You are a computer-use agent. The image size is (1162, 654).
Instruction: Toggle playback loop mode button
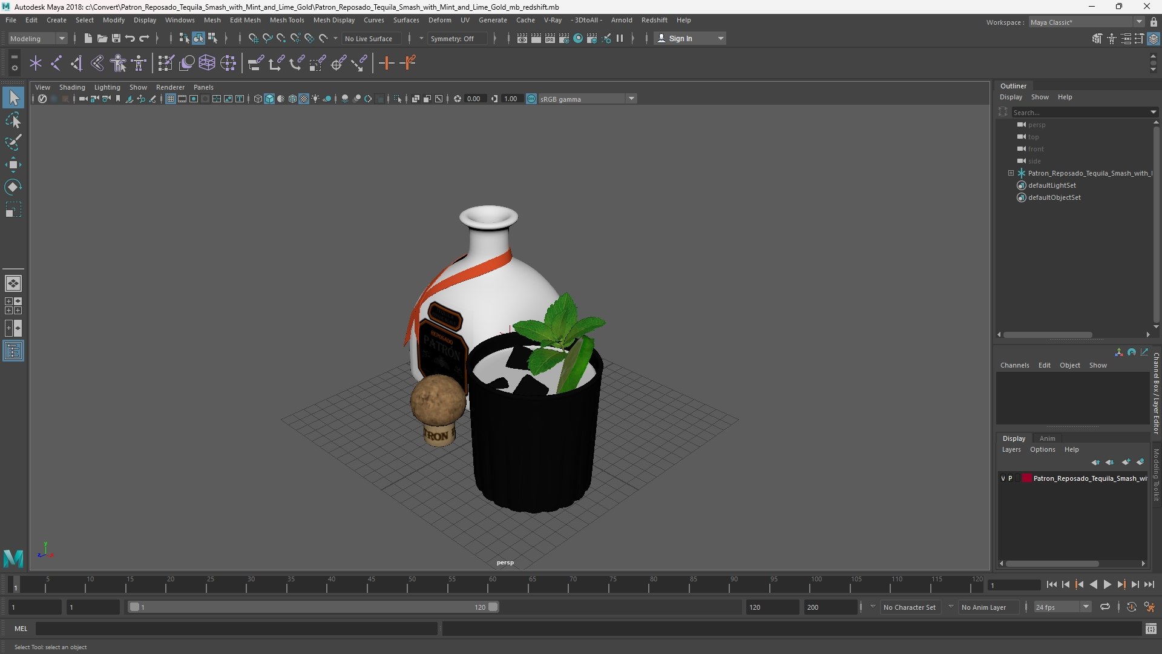[x=1105, y=607]
